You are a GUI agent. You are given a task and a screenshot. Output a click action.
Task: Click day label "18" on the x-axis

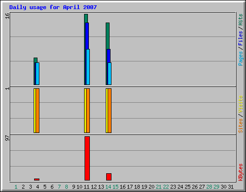point(137,187)
